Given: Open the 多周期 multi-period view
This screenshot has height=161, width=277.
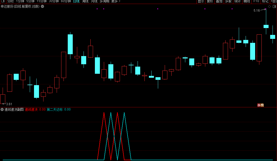Looking at the screenshot, I should [x=104, y=1].
